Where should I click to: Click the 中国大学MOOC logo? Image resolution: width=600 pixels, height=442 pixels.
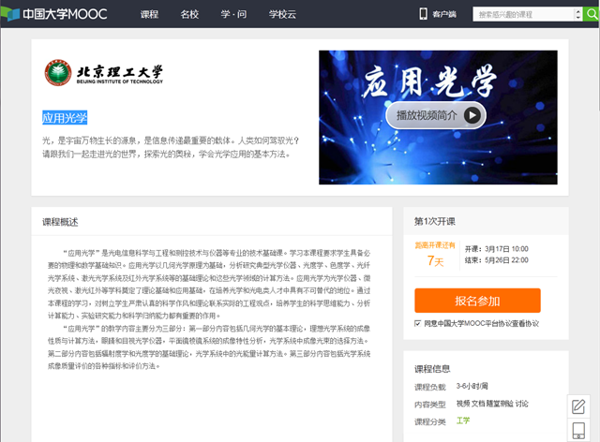coord(58,15)
